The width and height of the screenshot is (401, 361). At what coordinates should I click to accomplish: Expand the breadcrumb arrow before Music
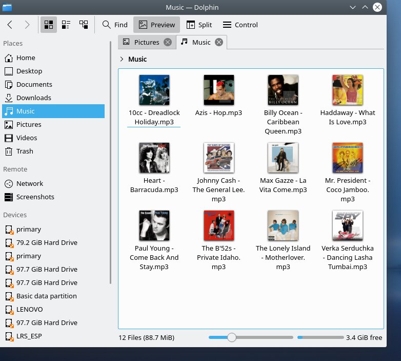pos(122,59)
